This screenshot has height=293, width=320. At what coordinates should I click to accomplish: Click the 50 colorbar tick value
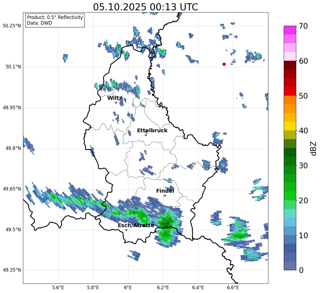coord(303,96)
